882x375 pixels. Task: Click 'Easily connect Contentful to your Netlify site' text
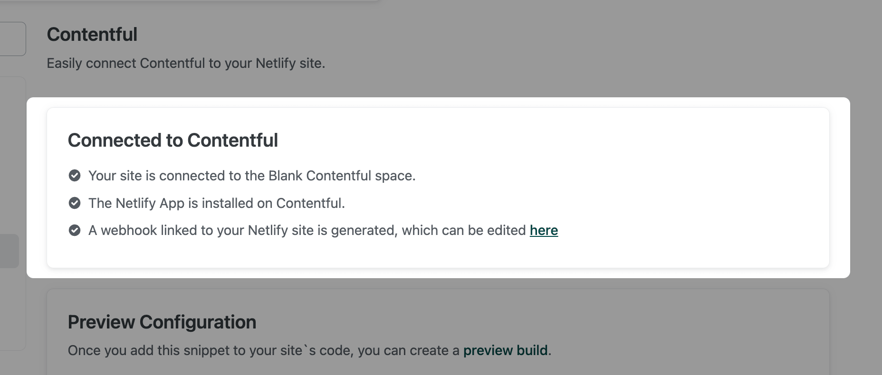click(186, 63)
